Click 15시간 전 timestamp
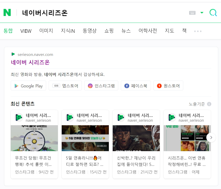 pos(98,172)
